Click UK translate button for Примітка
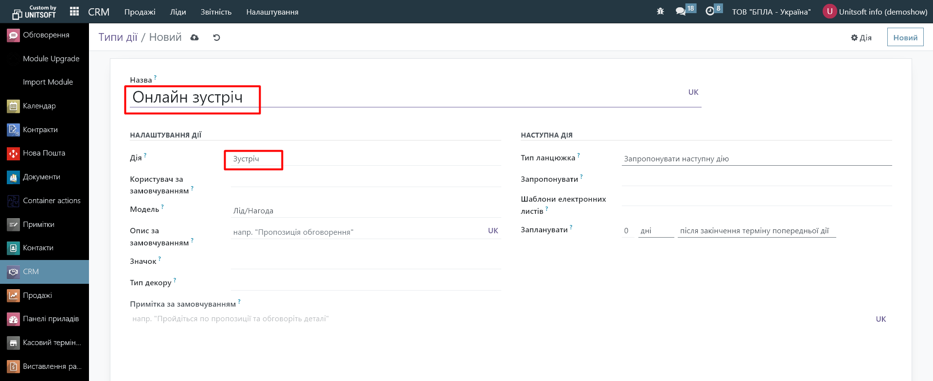 pos(881,319)
